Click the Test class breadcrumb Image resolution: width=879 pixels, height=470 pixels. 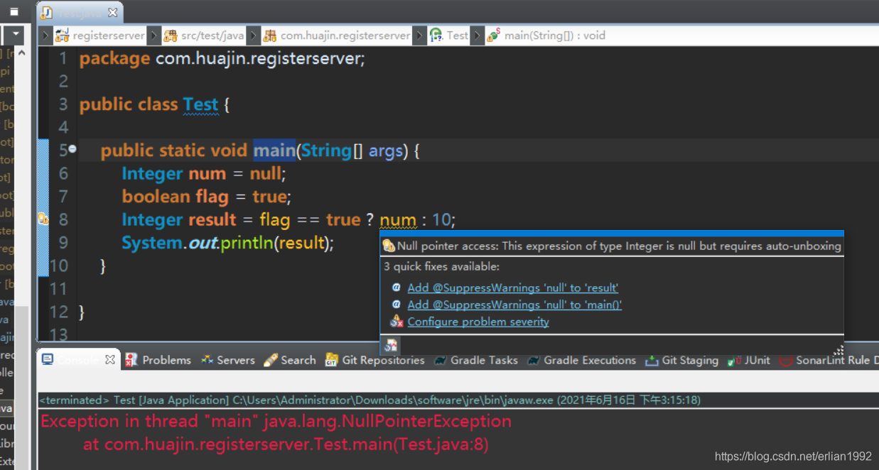point(449,35)
